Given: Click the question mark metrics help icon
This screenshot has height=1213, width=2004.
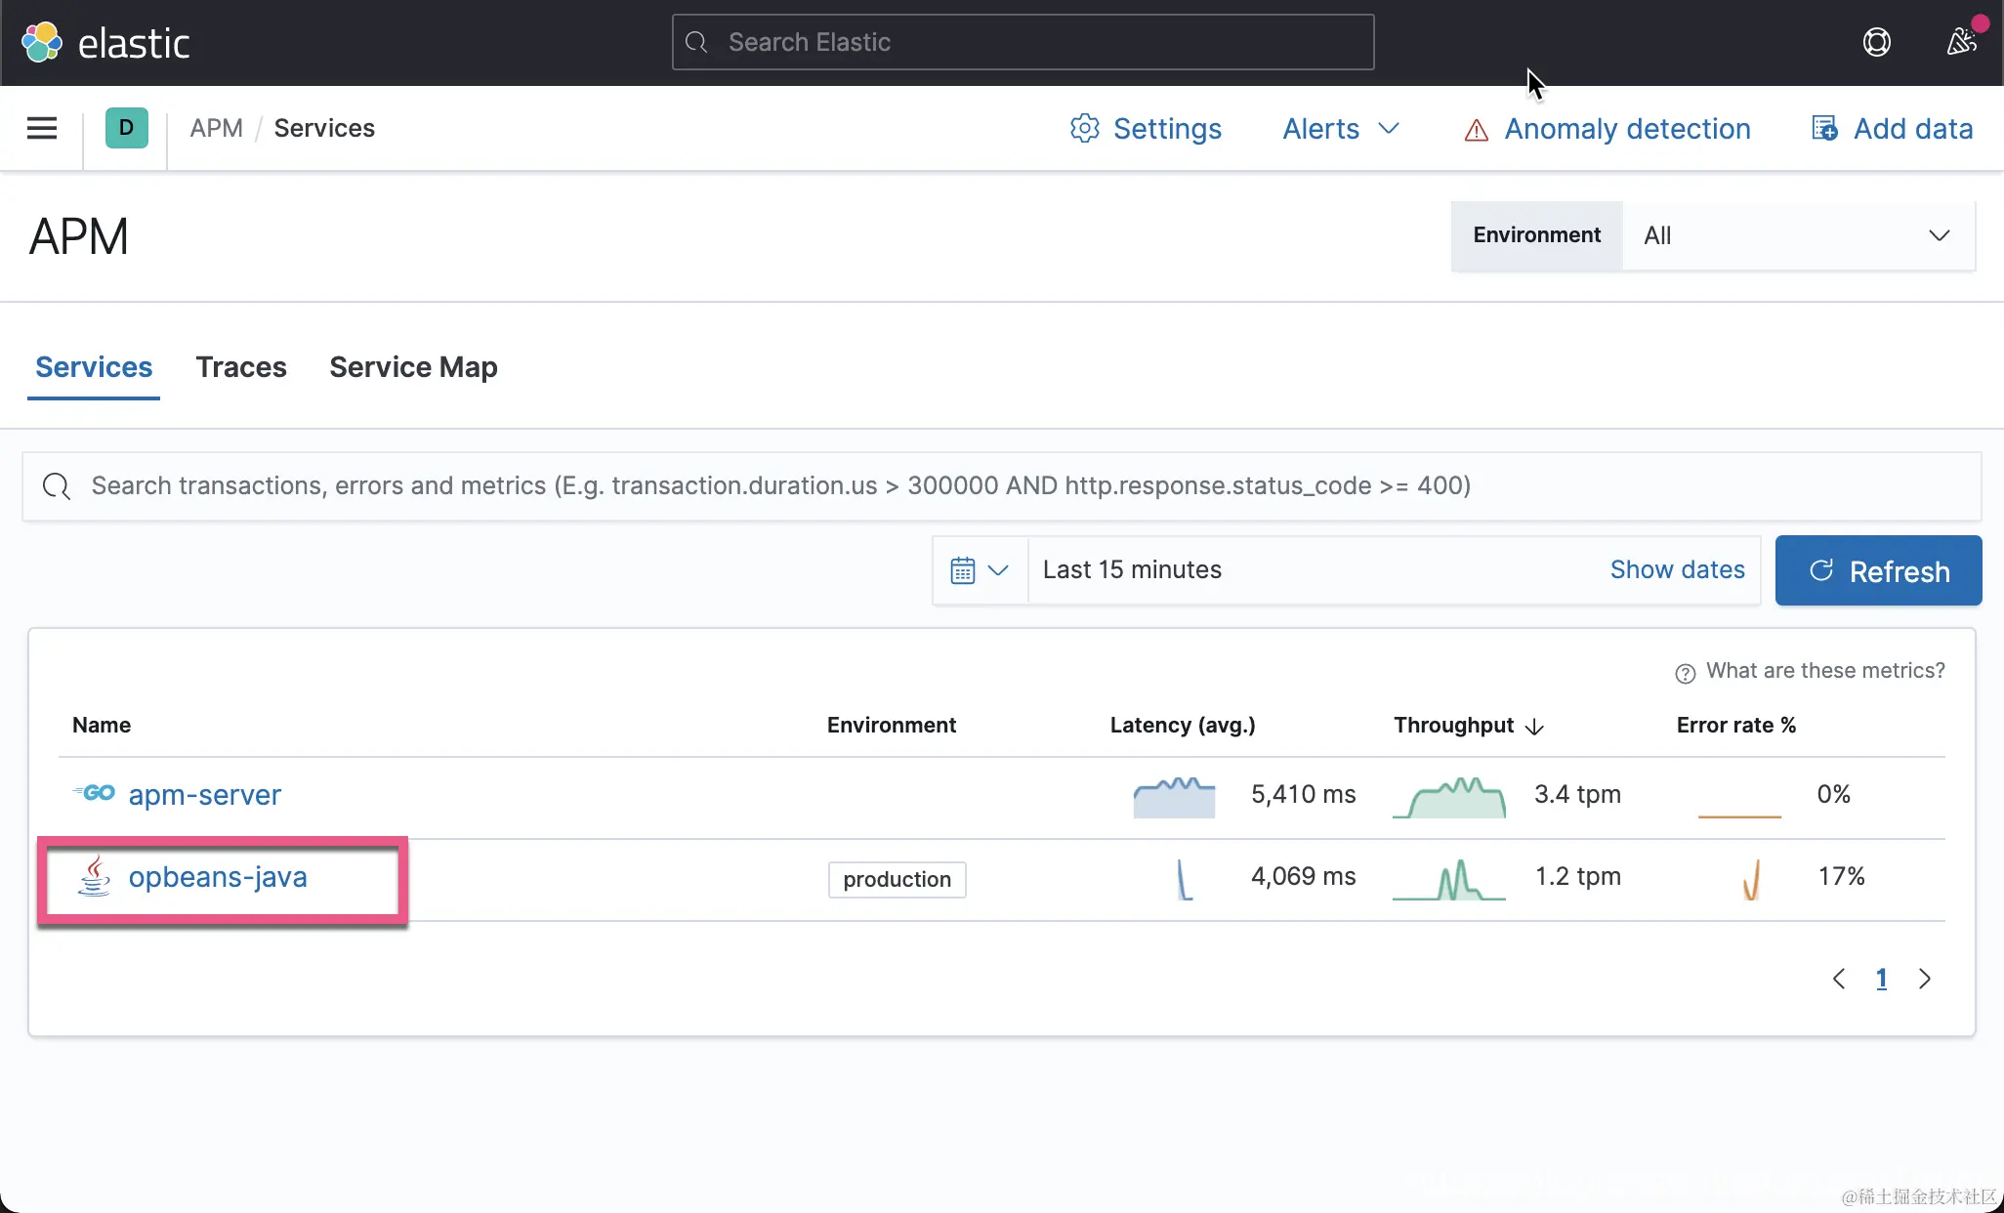Looking at the screenshot, I should 1685,673.
